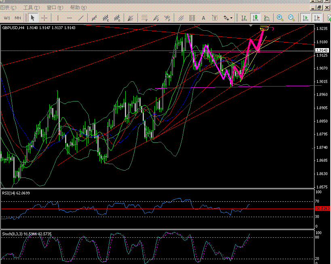Screen dimensions: 331x264
Task: Toggle chart shift from right edge
Action: [x=317, y=18]
